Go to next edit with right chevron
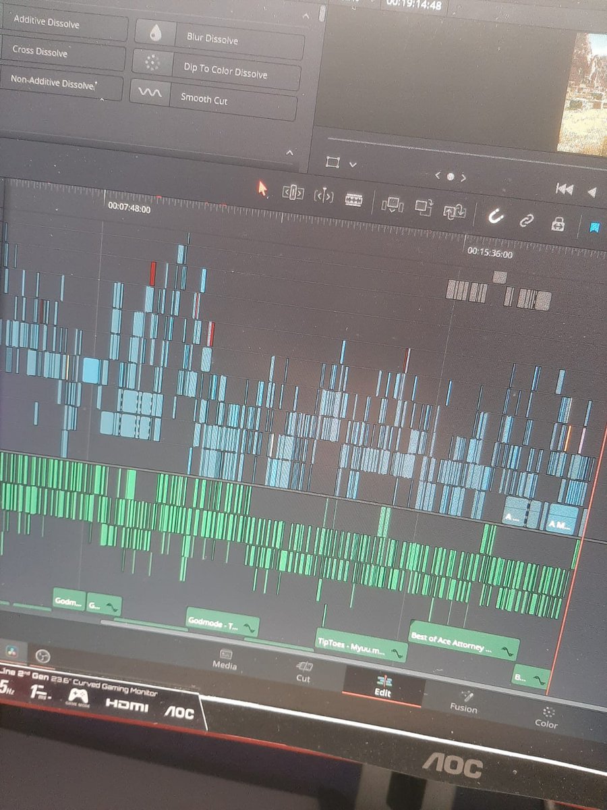Screen dimensions: 607x810 click(x=463, y=178)
